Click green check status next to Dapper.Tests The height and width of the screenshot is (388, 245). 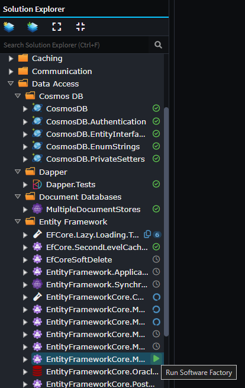point(156,184)
